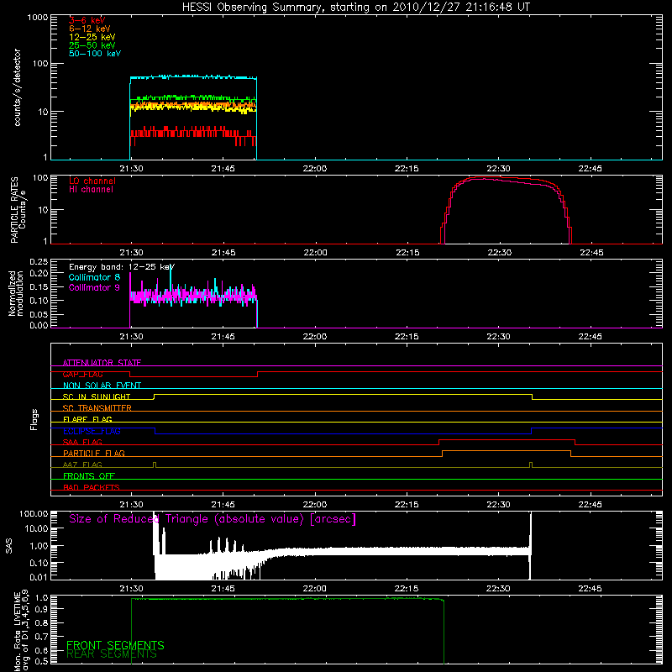The image size is (672, 672).
Task: Click the 22:30 tick label under particle-rates plot
Action: click(x=499, y=253)
